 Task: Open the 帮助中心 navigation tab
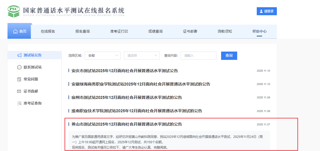pyautogui.click(x=259, y=31)
